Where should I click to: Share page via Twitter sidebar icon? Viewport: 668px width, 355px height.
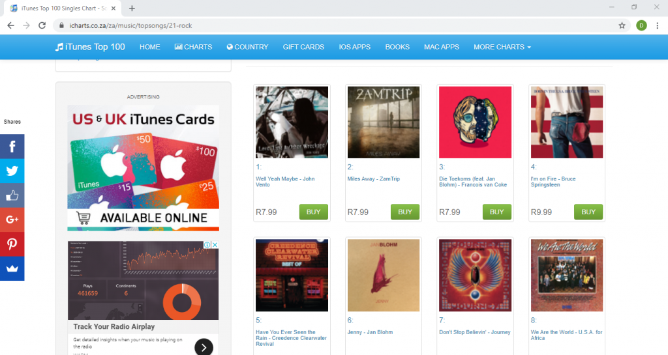[12, 171]
